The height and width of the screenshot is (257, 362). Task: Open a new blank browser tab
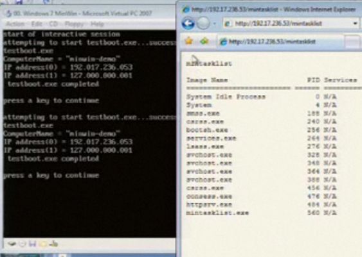coord(352,42)
